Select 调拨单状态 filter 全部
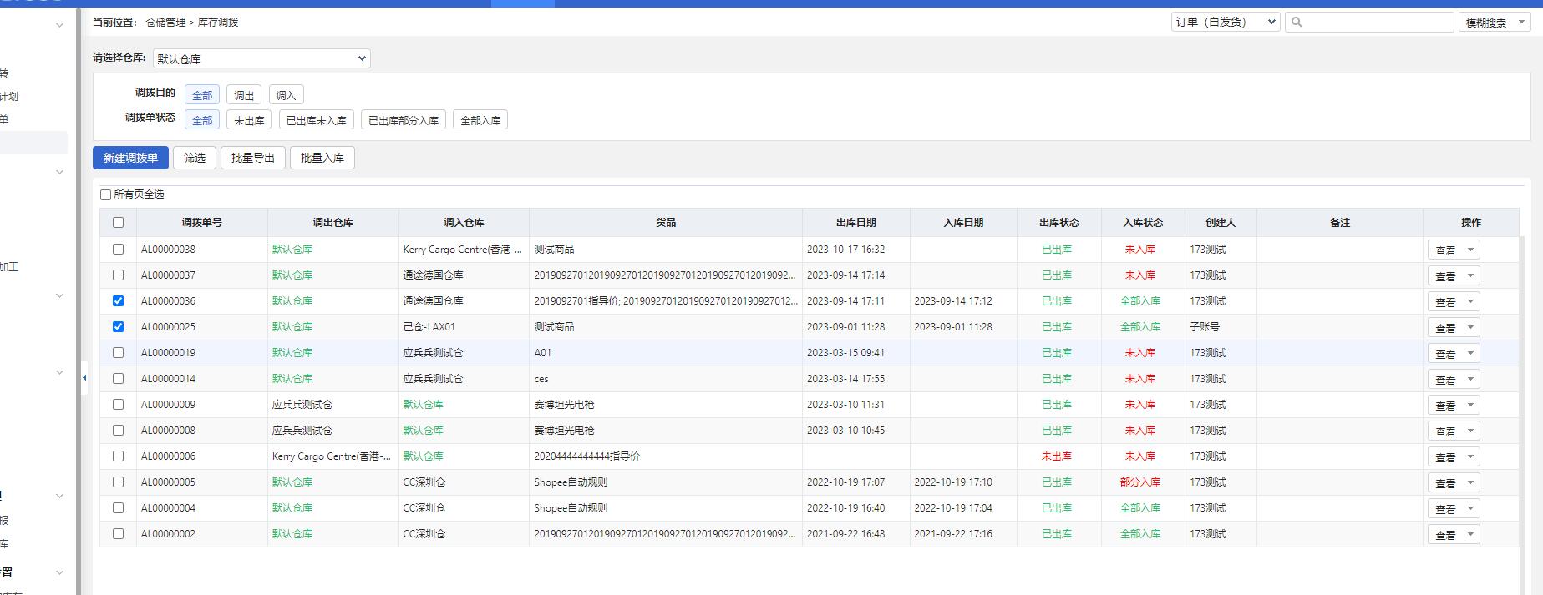 pyautogui.click(x=202, y=120)
